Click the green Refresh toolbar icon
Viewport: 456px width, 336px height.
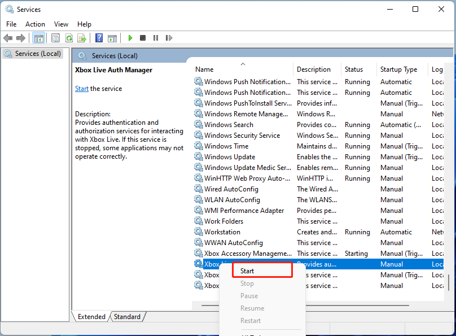[69, 38]
